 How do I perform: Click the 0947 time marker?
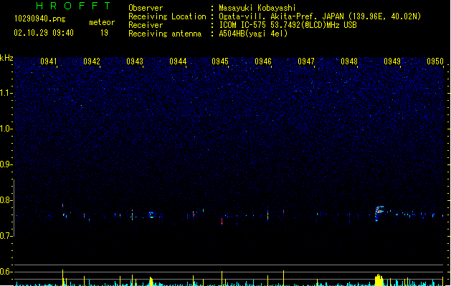coord(306,61)
